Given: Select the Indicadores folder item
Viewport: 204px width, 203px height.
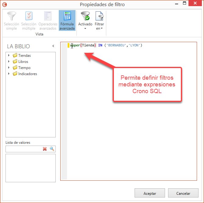Looking at the screenshot, I should 27,74.
